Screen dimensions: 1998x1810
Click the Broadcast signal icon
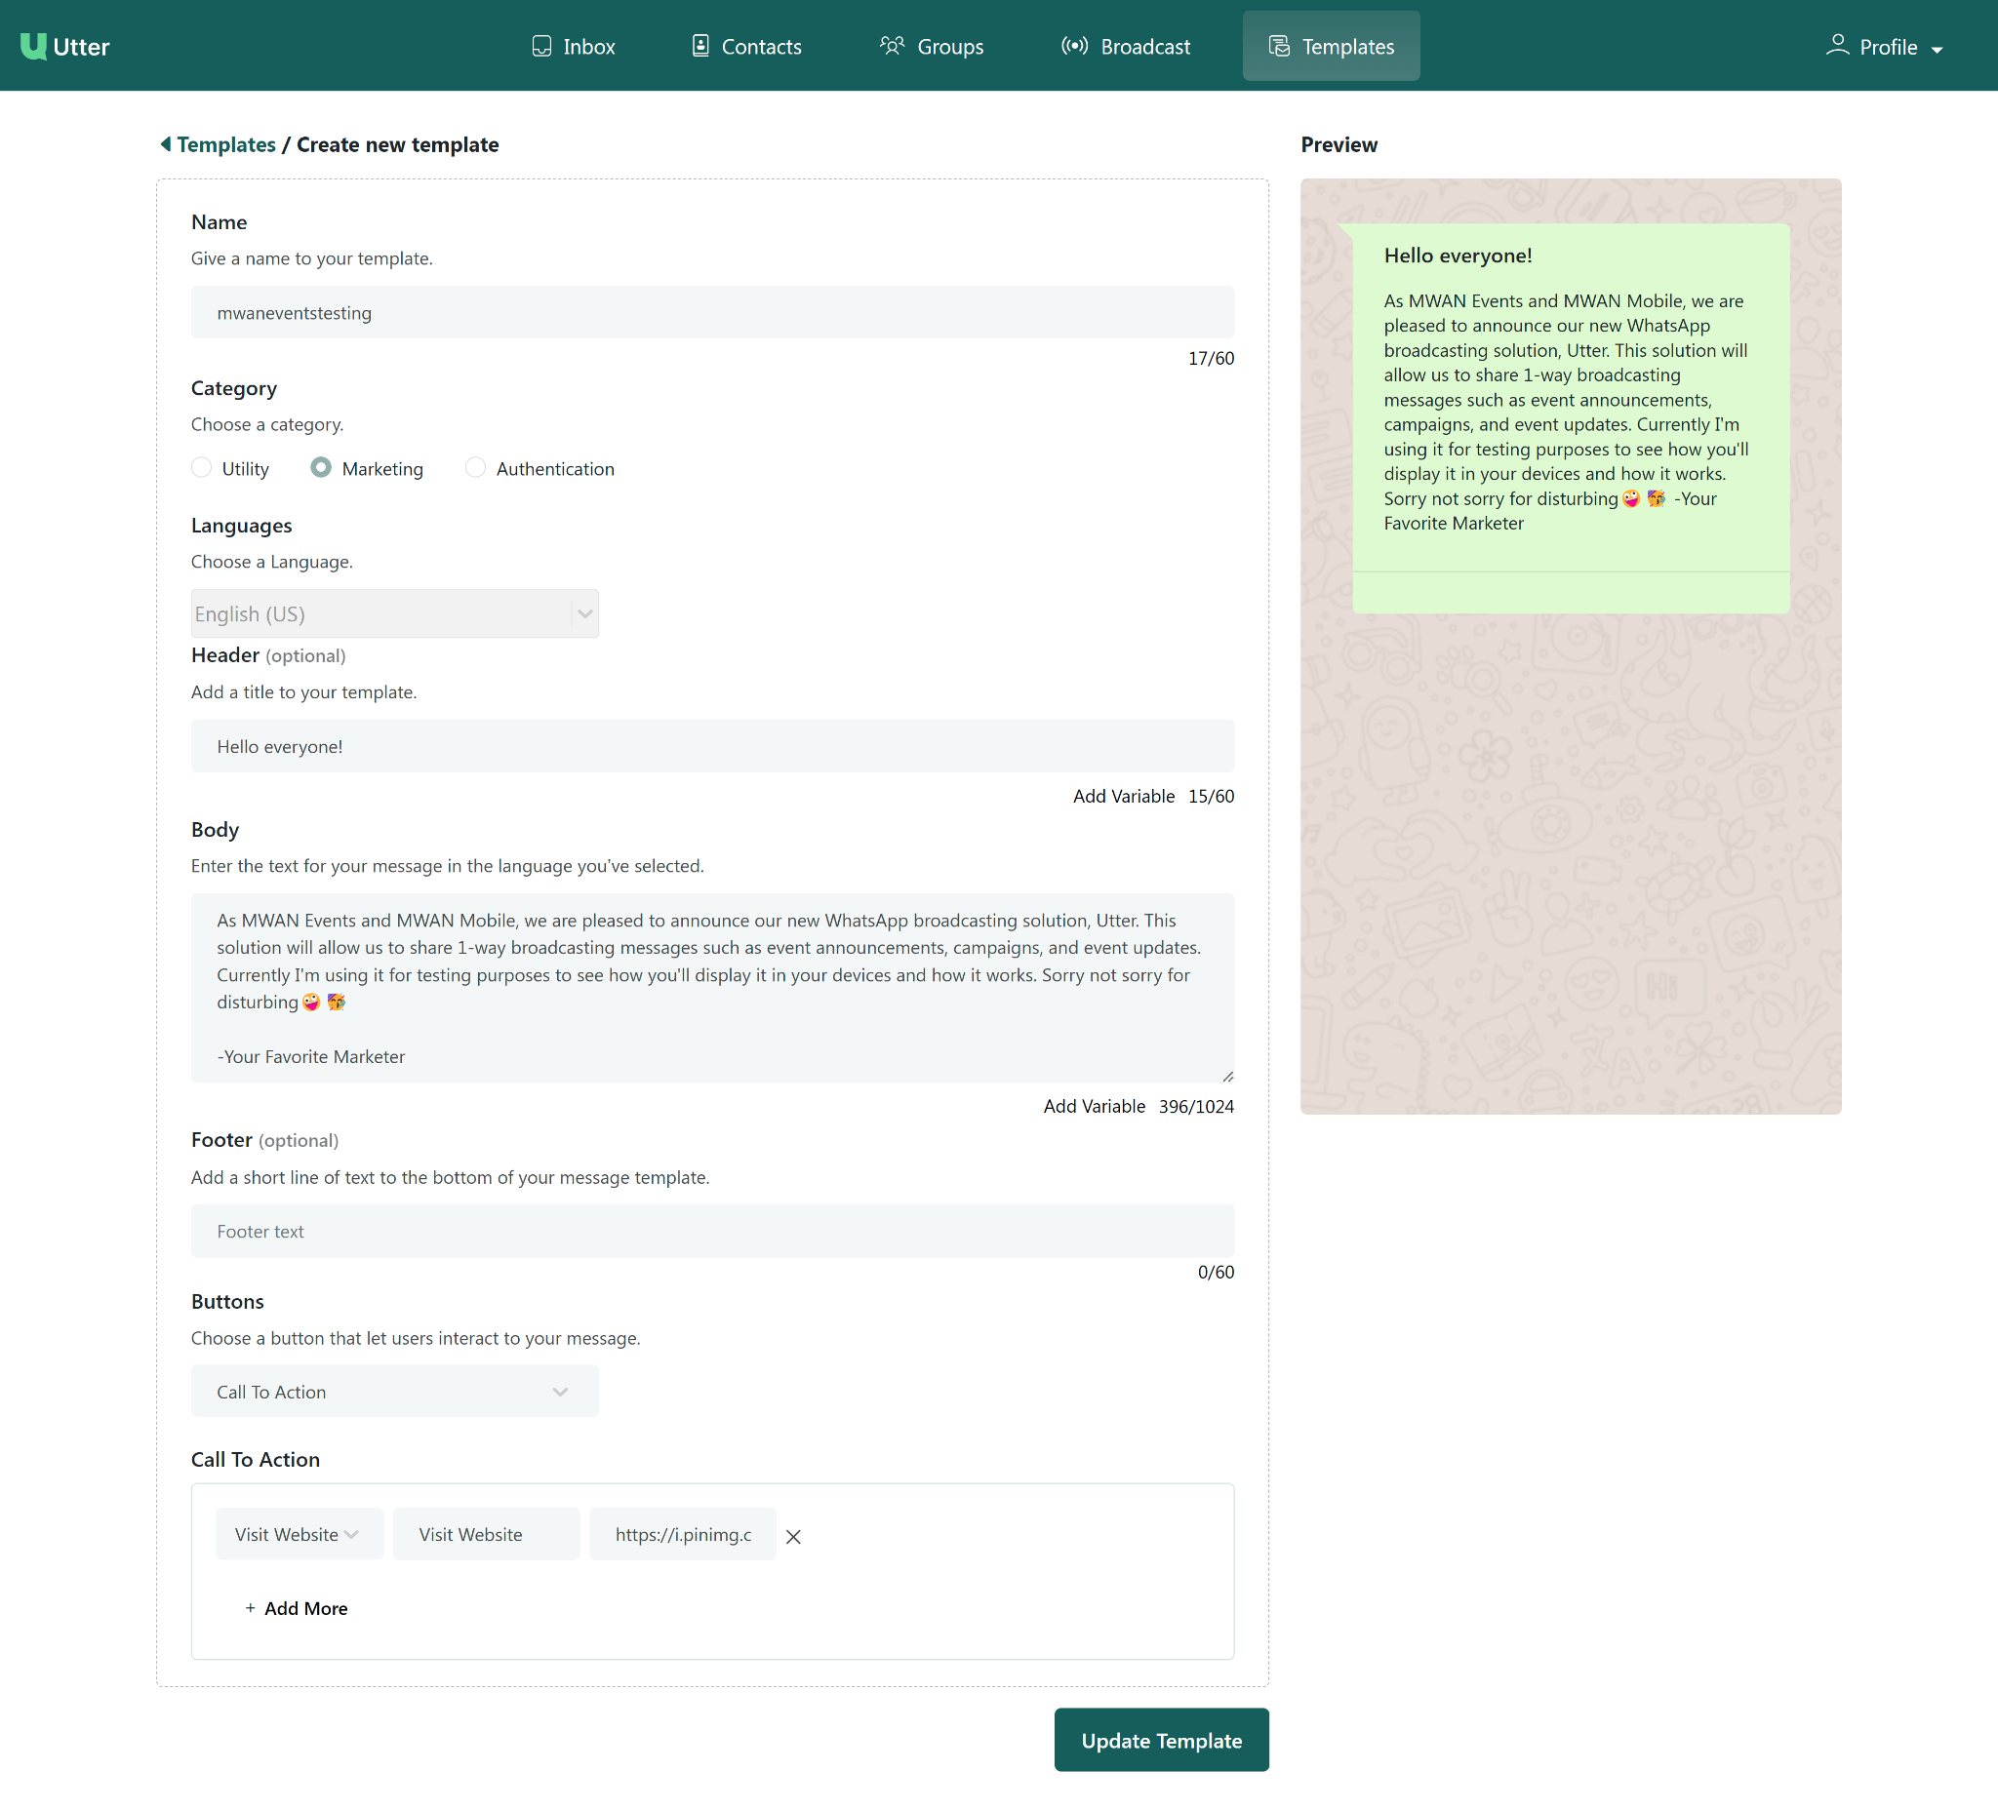(1074, 47)
